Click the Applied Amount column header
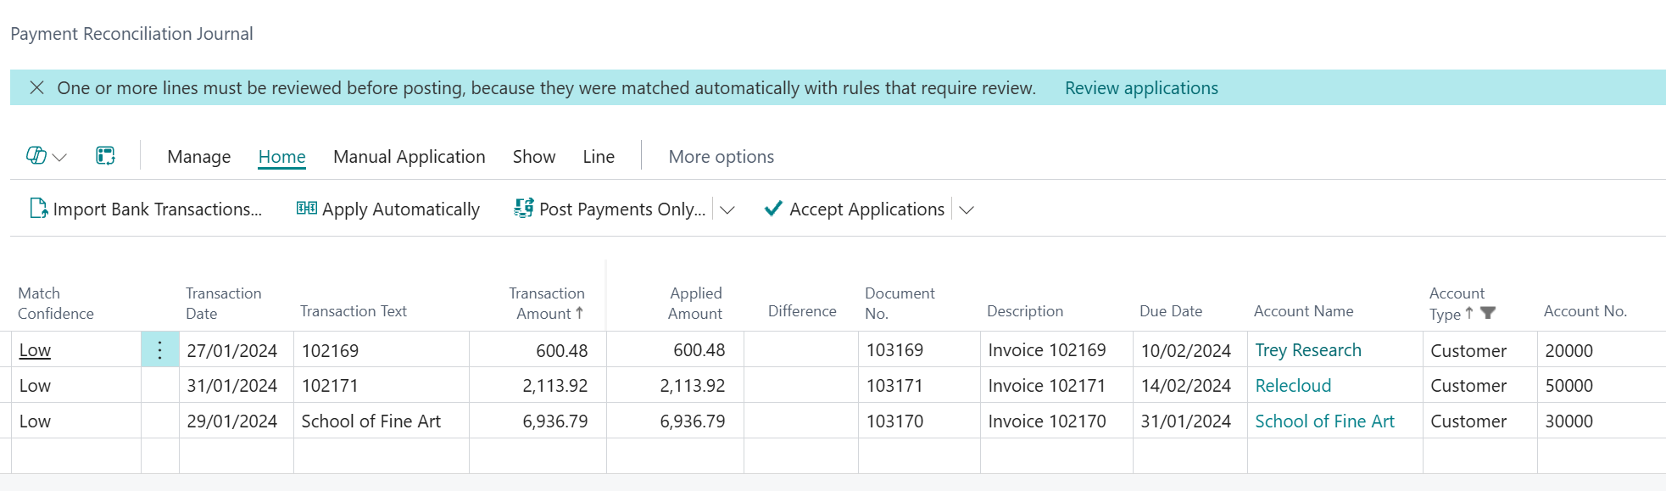The height and width of the screenshot is (491, 1666). (695, 304)
